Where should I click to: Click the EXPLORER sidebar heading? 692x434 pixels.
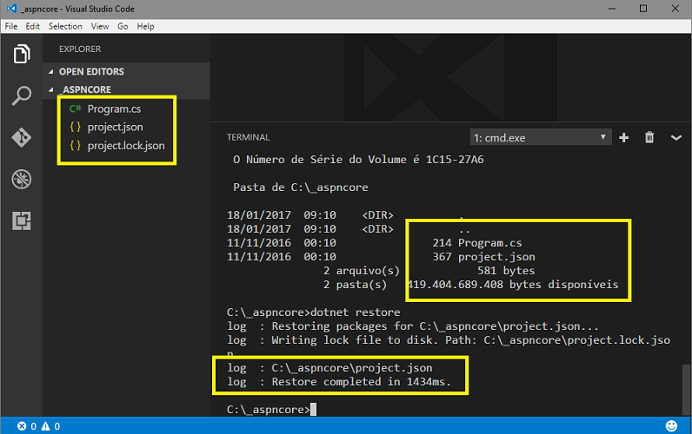point(80,49)
